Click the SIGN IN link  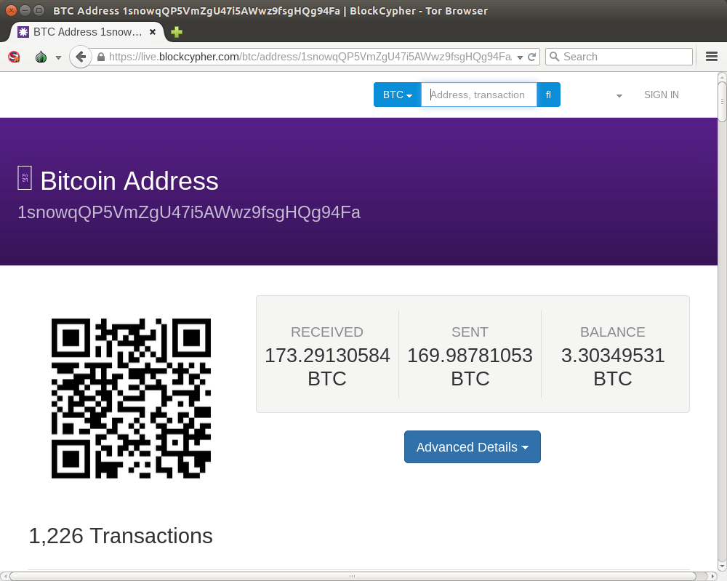point(661,95)
